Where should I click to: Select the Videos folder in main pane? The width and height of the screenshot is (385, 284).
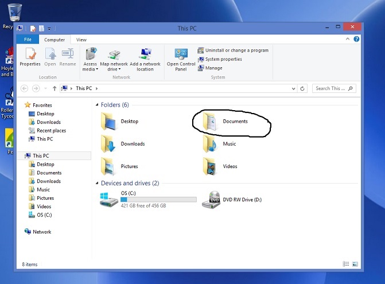point(210,166)
